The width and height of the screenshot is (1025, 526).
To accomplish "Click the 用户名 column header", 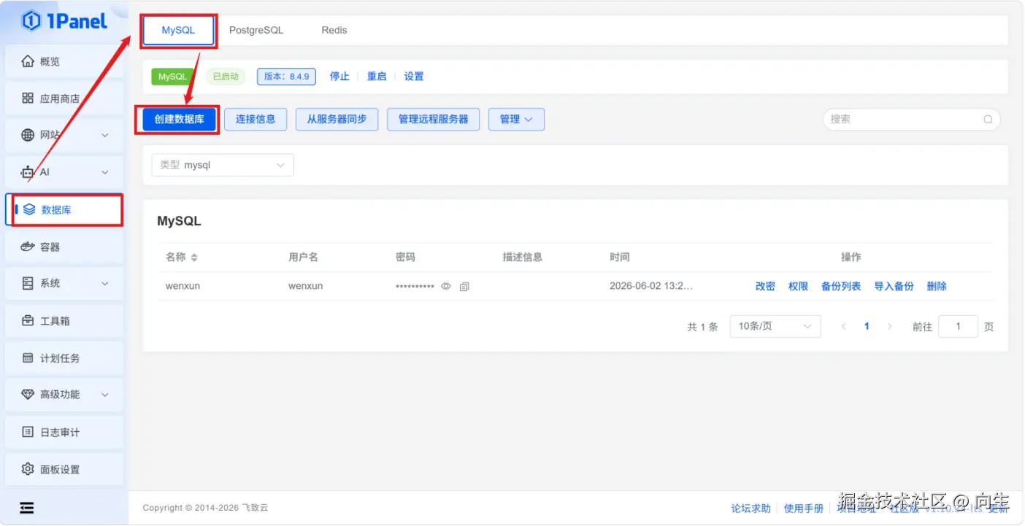I will pyautogui.click(x=303, y=258).
